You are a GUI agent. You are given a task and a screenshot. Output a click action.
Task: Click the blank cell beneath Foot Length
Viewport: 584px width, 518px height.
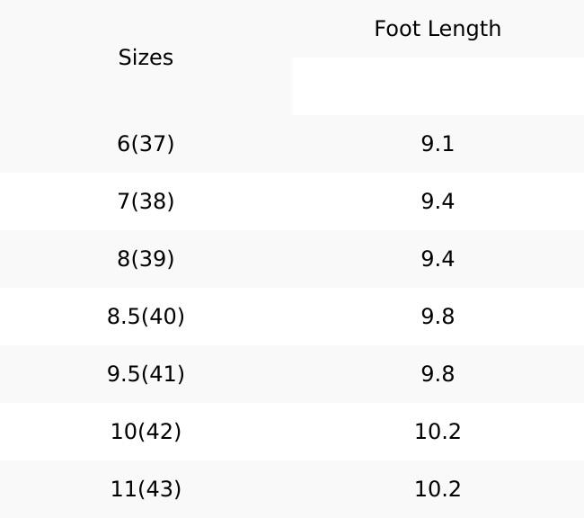(438, 86)
